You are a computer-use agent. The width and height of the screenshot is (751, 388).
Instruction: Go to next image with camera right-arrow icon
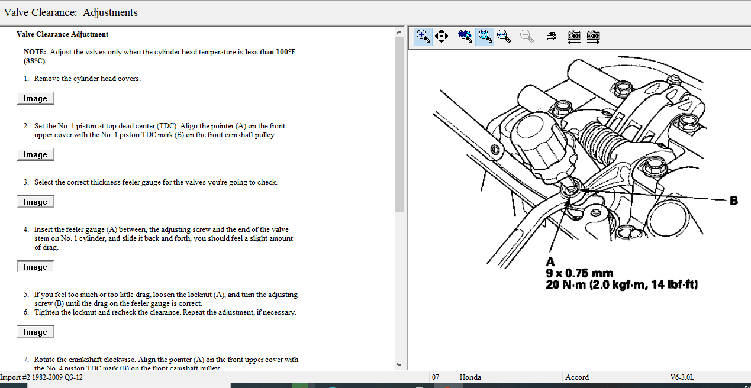[594, 36]
